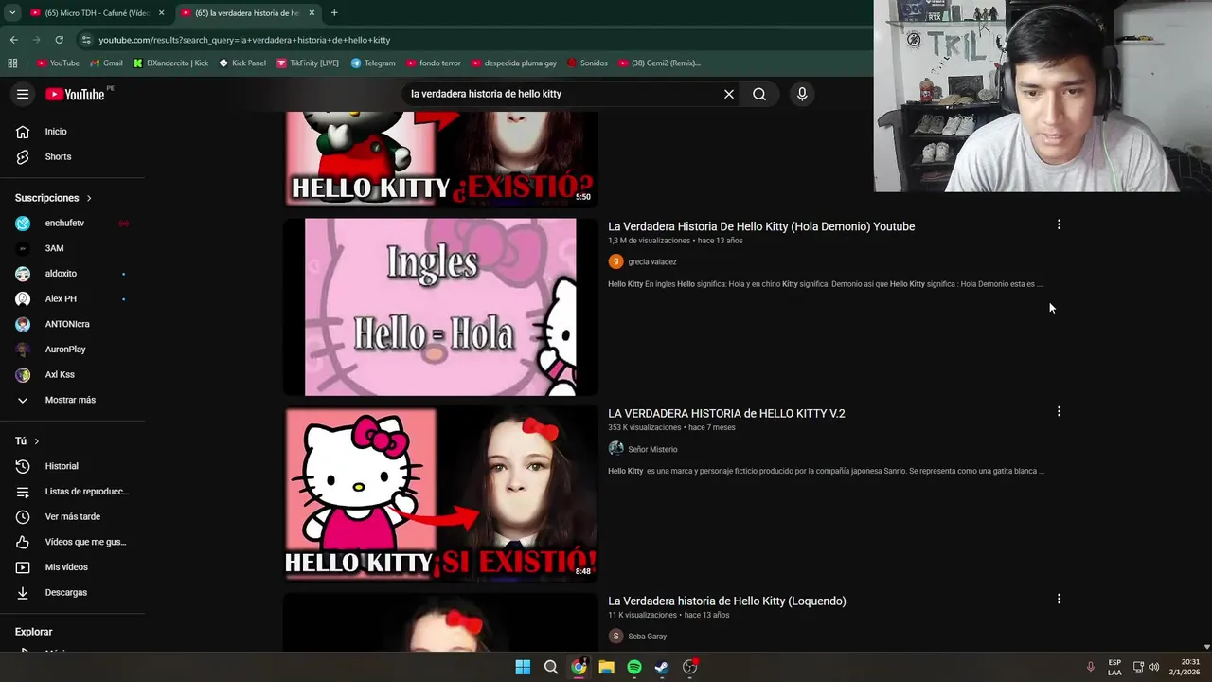The image size is (1212, 682).
Task: Play the ¿EXISTIÓ? thumbnail video
Action: pyautogui.click(x=440, y=158)
